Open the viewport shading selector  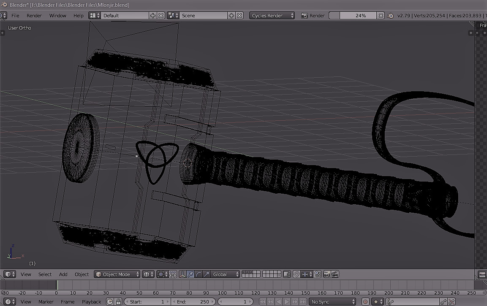pyautogui.click(x=148, y=274)
